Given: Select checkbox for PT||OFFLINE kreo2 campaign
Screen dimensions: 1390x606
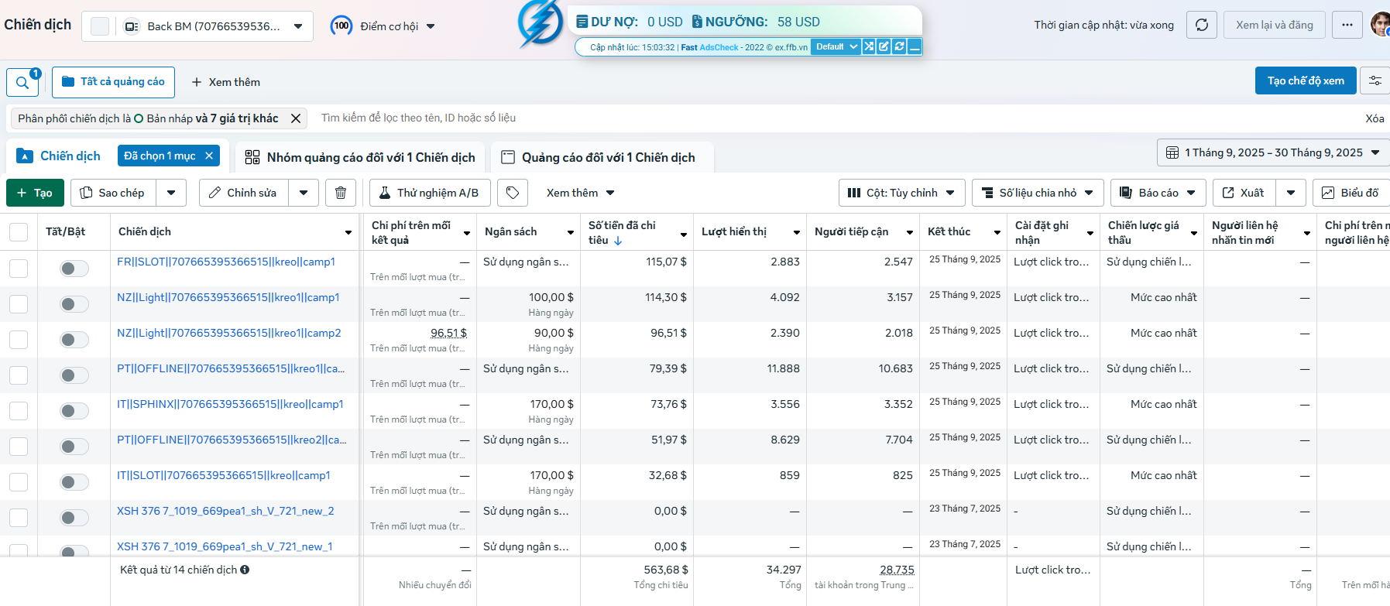Looking at the screenshot, I should [19, 447].
